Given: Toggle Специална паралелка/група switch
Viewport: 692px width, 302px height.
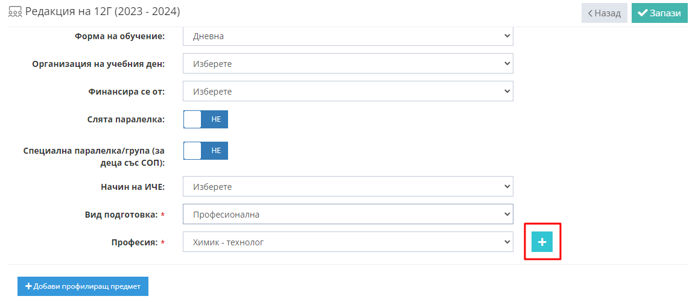Looking at the screenshot, I should (x=206, y=150).
